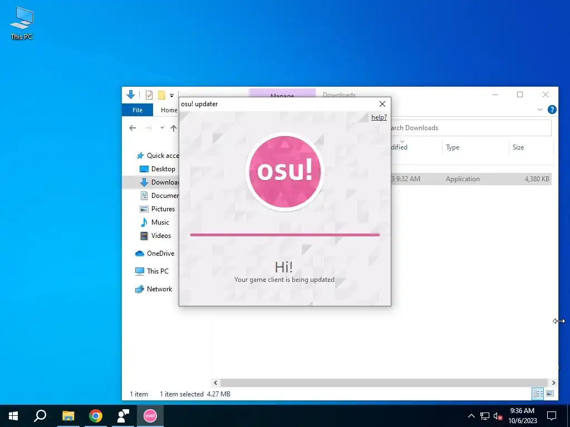Click the horizontal scrollbar left arrow

tap(215, 383)
